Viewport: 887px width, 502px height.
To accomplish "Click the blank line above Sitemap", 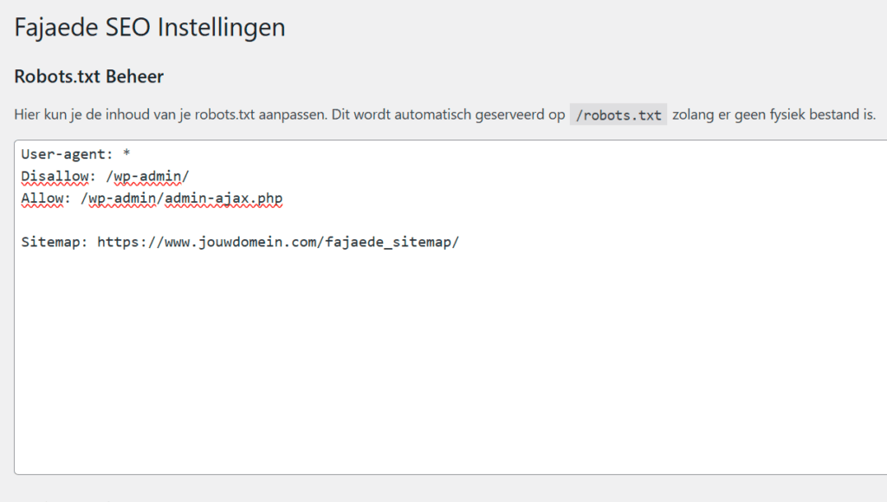I will tap(173, 220).
